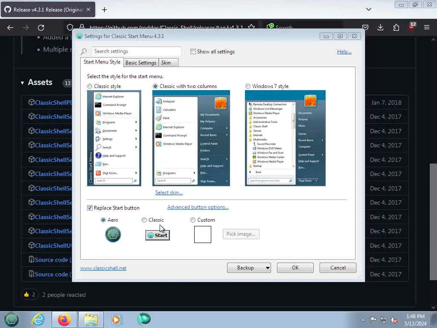The height and width of the screenshot is (328, 437).
Task: Click the package icon of ClassicShellPDB asset row
Action: [x=32, y=102]
